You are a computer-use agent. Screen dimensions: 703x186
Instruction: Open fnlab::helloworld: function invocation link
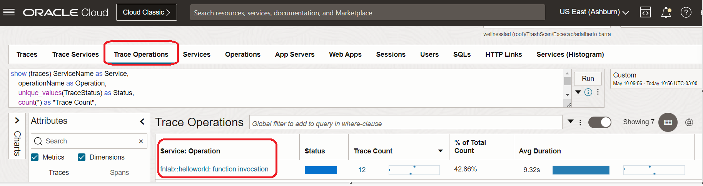[214, 169]
